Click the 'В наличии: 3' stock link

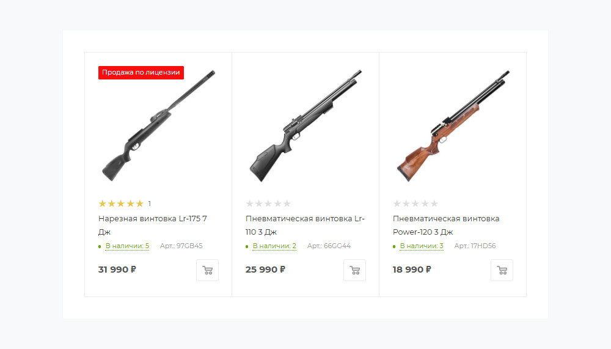pyautogui.click(x=422, y=246)
